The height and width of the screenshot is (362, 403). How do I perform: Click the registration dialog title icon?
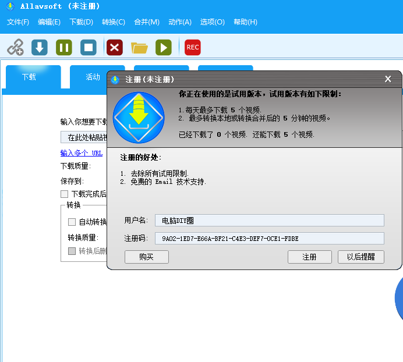click(115, 80)
